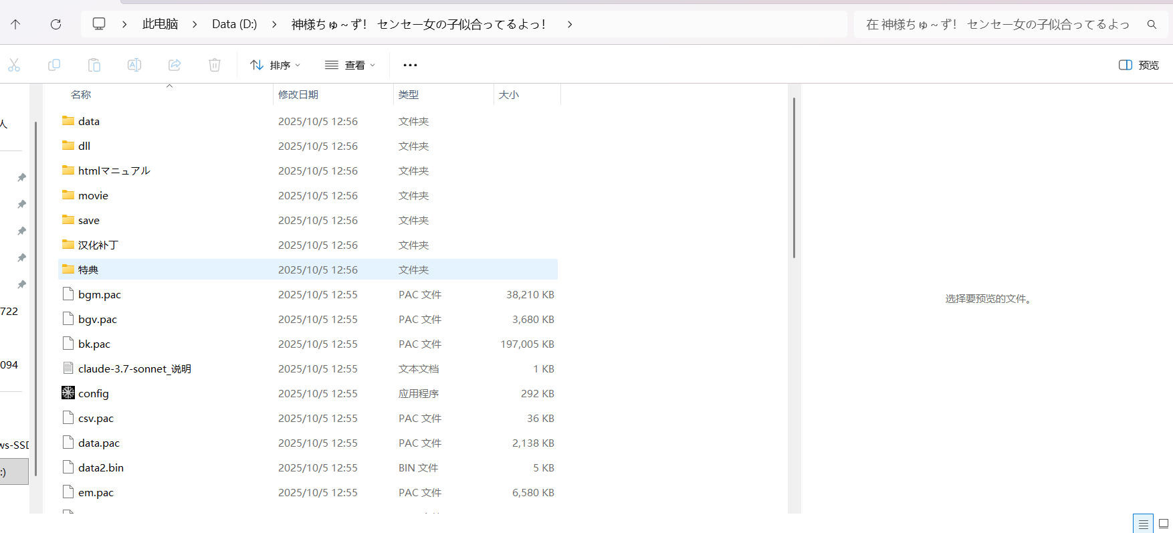Select the data2.bin file
The image size is (1173, 533).
click(308, 467)
